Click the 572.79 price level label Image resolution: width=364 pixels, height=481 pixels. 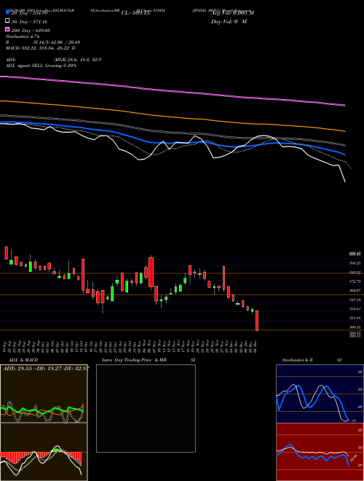(355, 281)
